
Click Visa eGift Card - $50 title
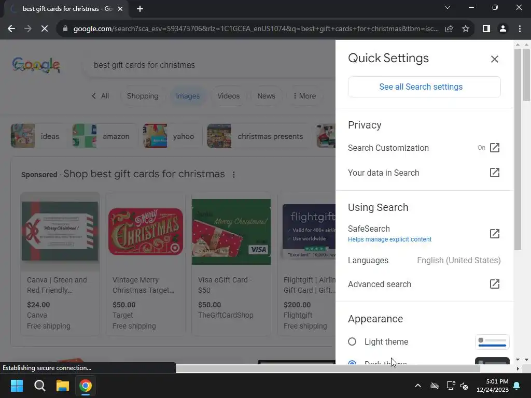coord(225,285)
